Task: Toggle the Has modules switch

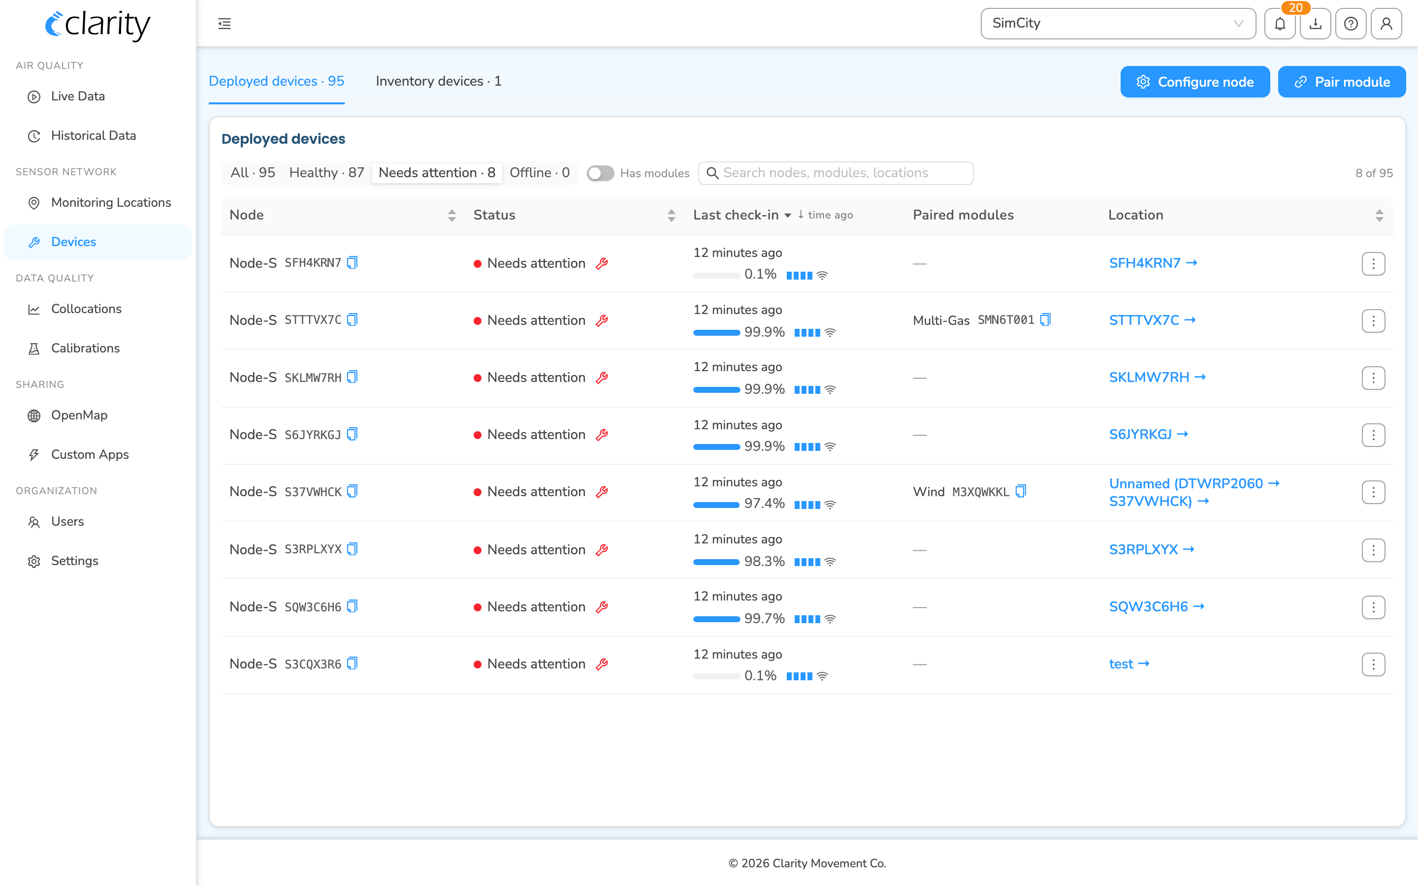Action: pyautogui.click(x=601, y=173)
